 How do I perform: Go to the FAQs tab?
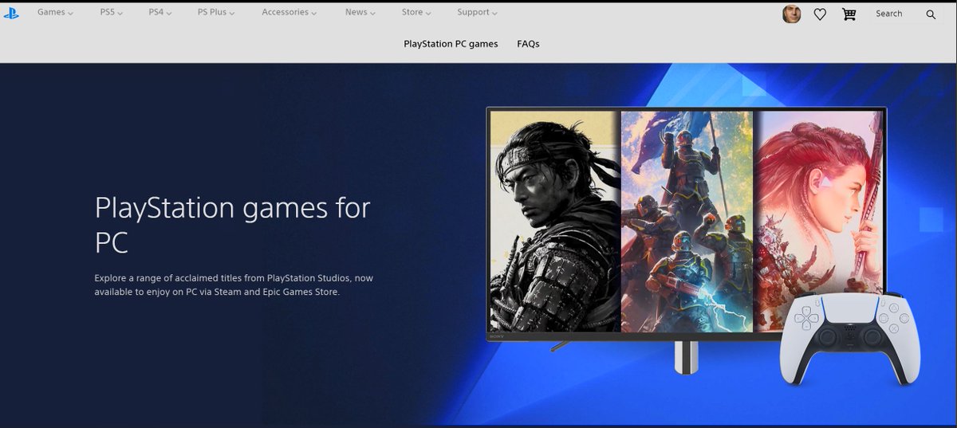[528, 44]
